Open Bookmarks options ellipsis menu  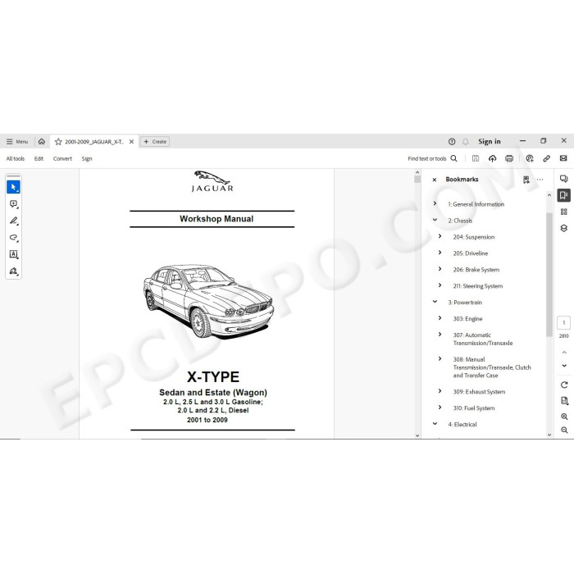point(540,180)
